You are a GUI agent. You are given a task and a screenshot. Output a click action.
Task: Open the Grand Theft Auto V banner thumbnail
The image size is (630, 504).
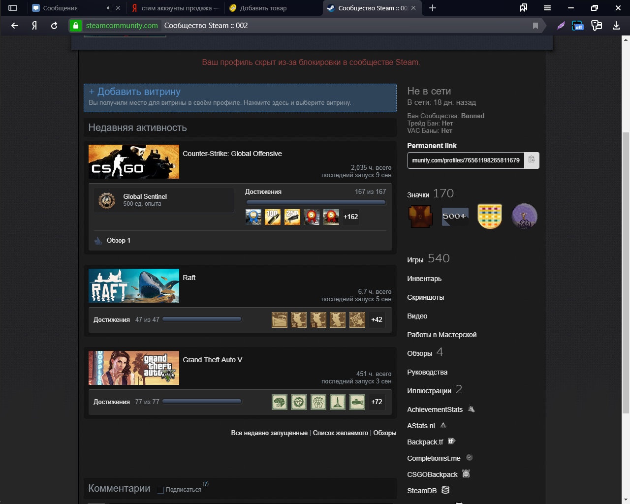pos(134,368)
